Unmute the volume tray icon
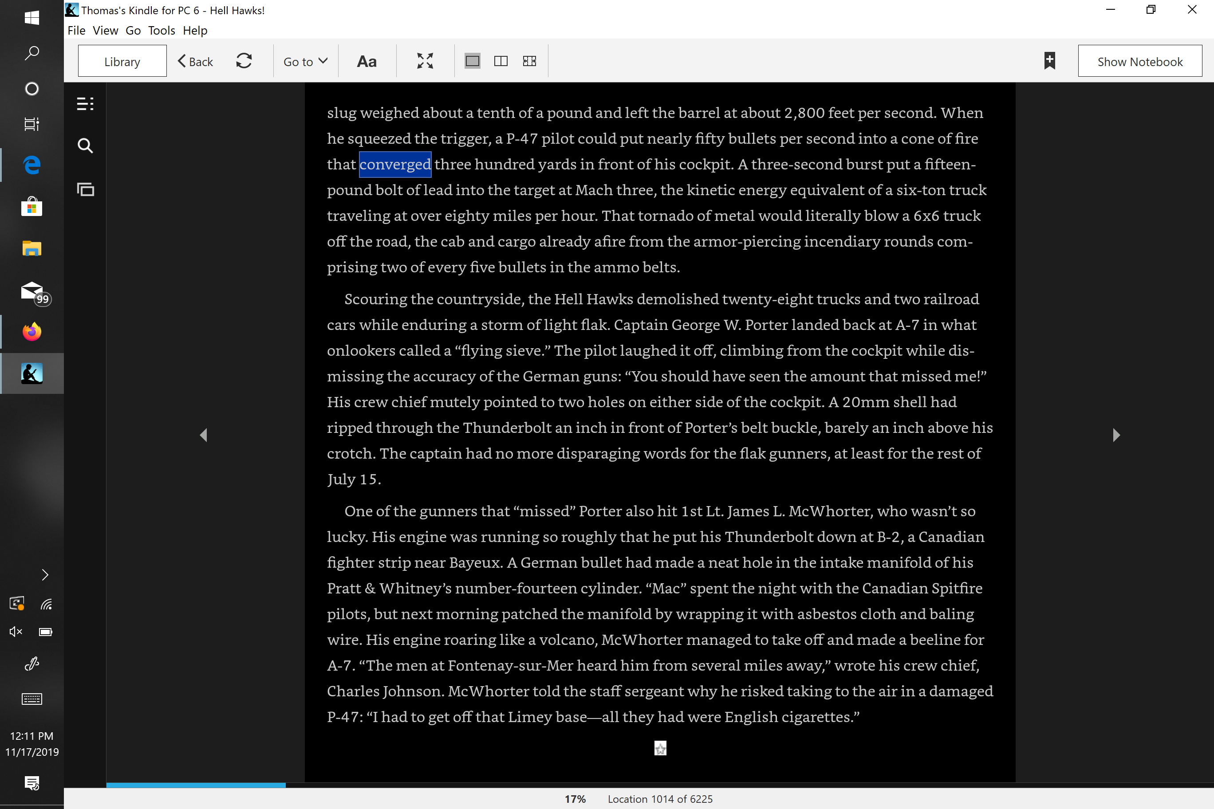This screenshot has width=1214, height=809. (16, 632)
